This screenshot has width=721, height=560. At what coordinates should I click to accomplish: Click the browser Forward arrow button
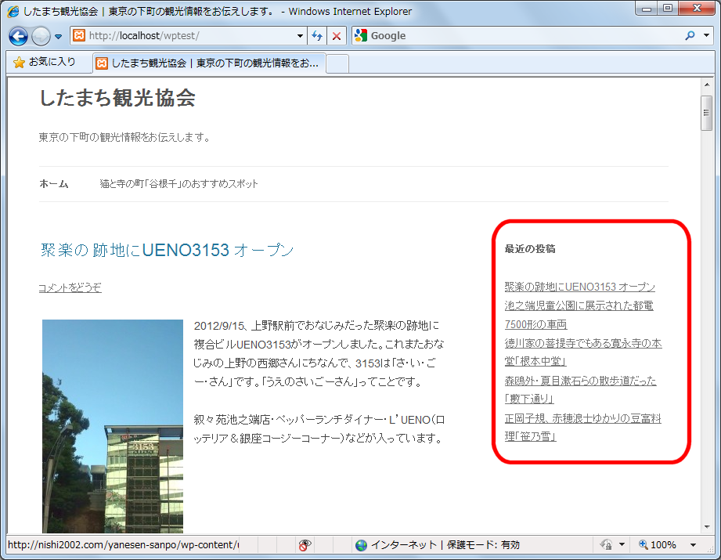click(x=41, y=36)
